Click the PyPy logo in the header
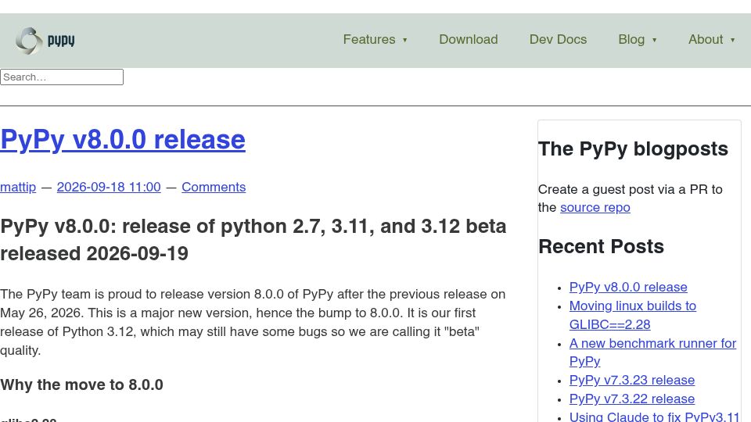This screenshot has width=751, height=422. point(45,41)
